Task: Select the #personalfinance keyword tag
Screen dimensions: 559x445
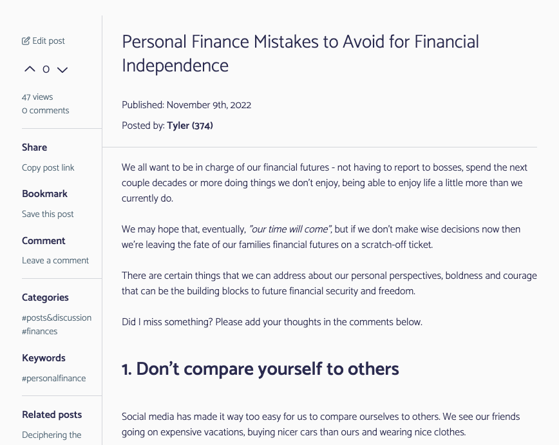Action: point(54,378)
